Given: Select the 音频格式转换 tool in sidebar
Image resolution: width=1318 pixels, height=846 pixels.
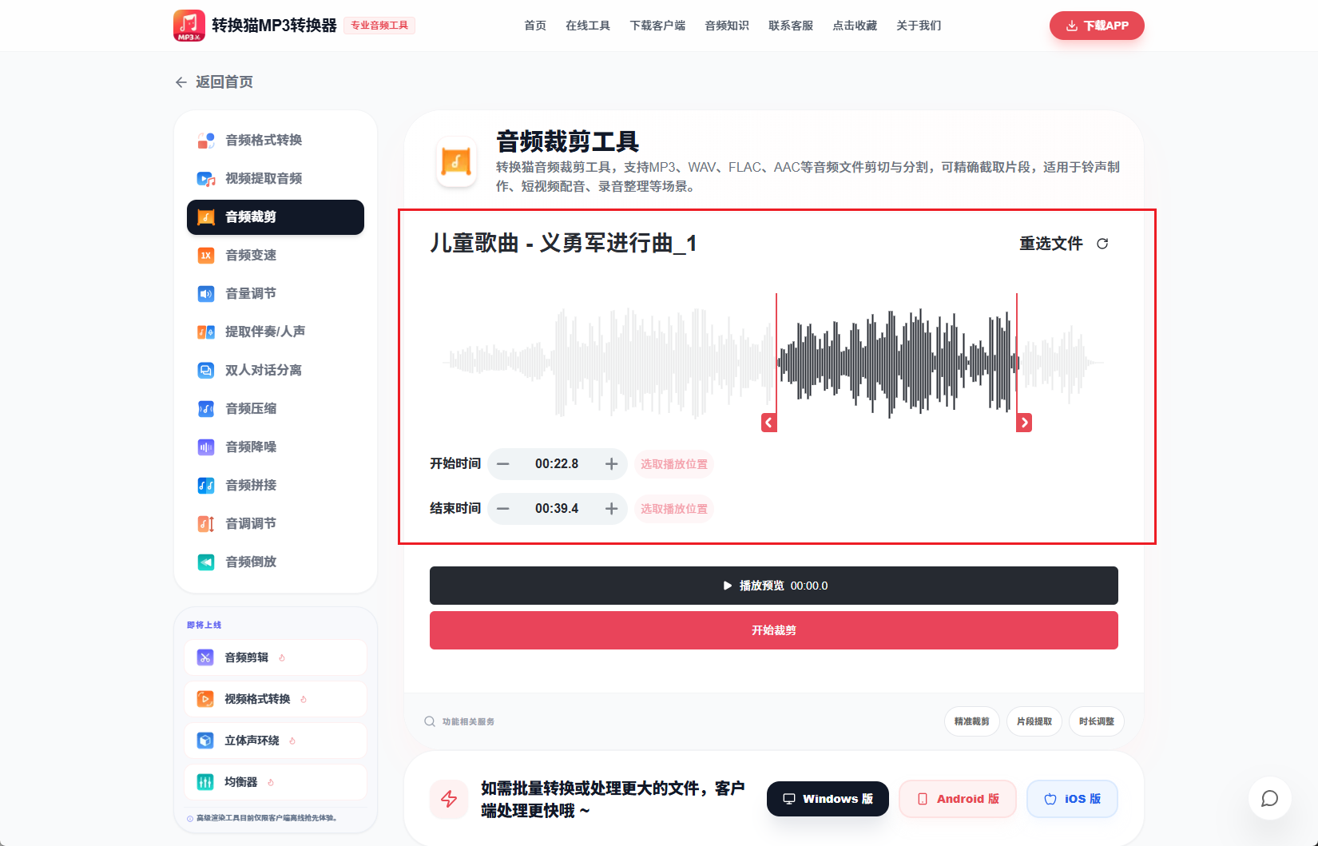Looking at the screenshot, I should pyautogui.click(x=263, y=140).
